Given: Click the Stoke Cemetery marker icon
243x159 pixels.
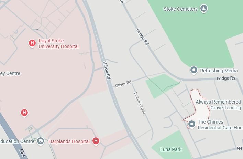Looking at the screenshot, I should click(203, 9).
